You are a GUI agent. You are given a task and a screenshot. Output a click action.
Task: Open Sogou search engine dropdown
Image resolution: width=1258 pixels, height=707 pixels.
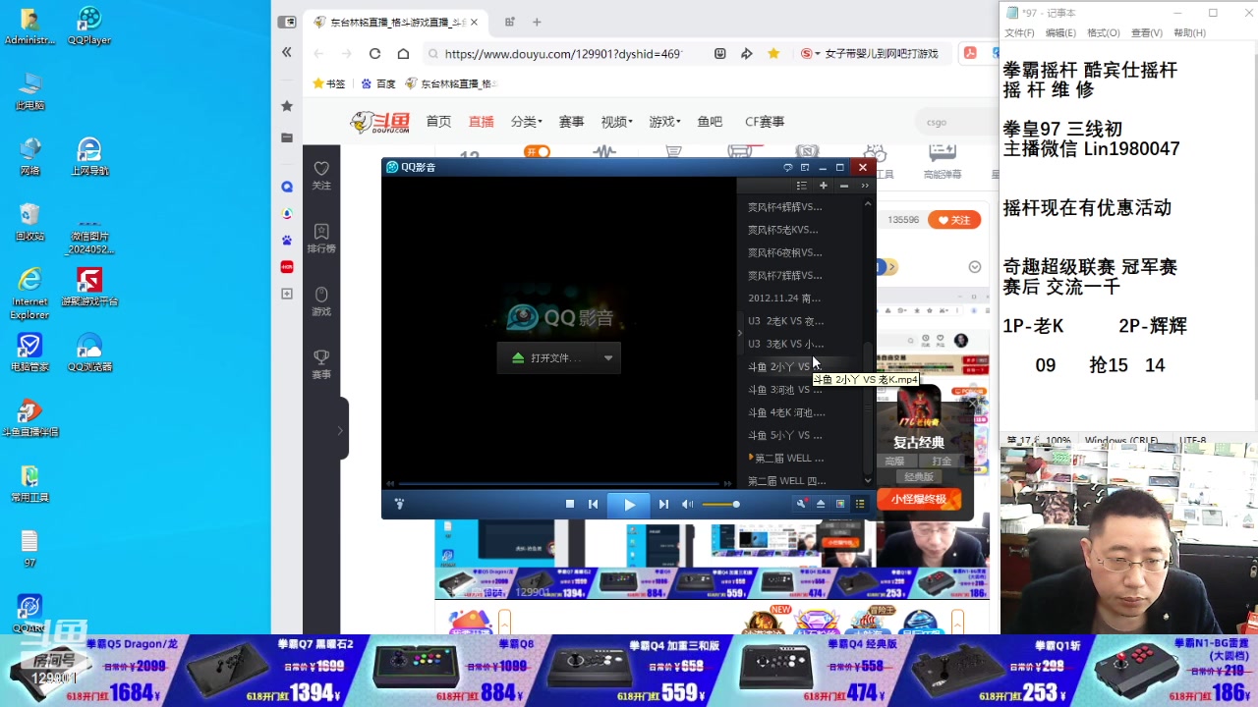[x=810, y=54]
